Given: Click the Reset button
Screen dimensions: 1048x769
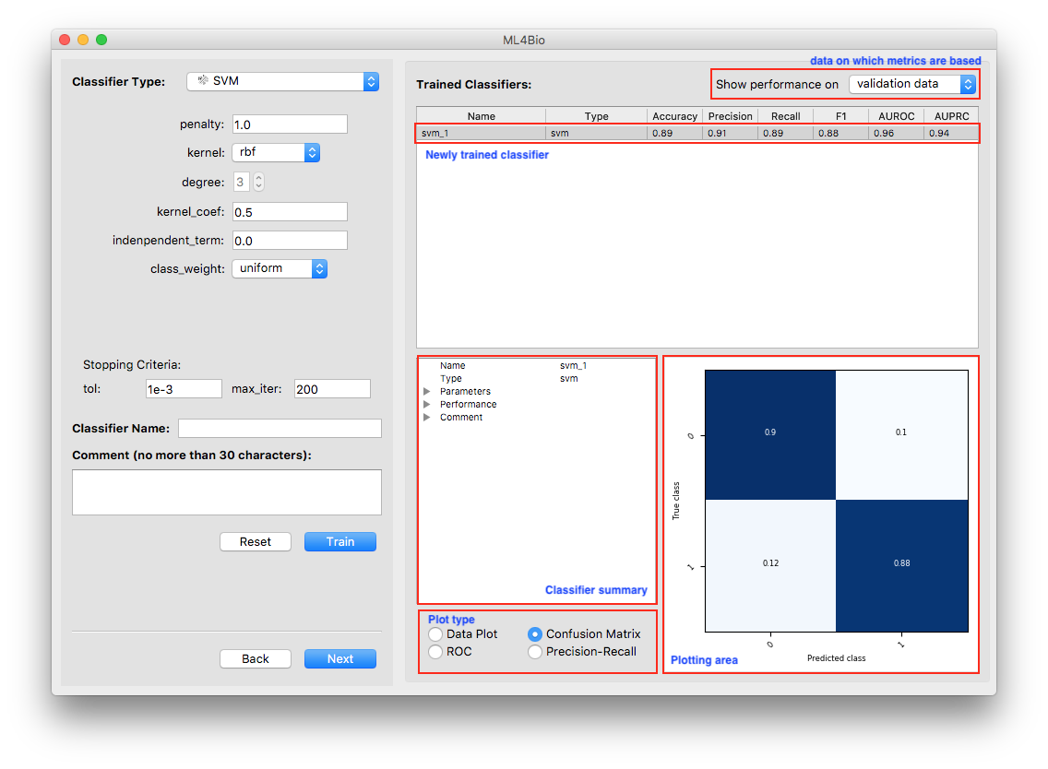Looking at the screenshot, I should click(255, 541).
